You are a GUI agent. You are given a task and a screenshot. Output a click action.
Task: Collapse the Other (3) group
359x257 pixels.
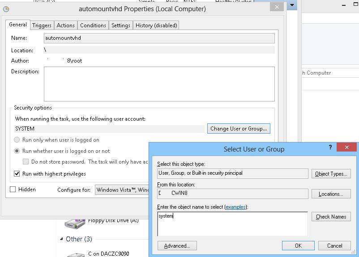click(x=61, y=239)
